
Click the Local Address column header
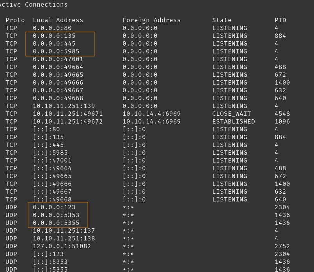pyautogui.click(x=58, y=20)
